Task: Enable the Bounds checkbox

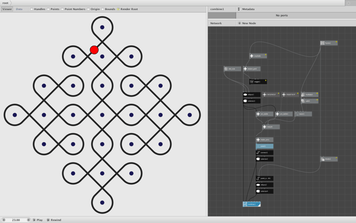Action: (103, 9)
